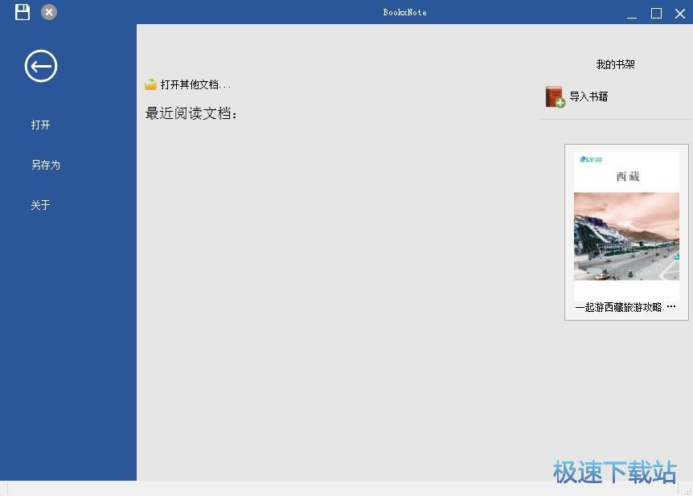
Task: Click the 我的书架 shelf heading
Action: click(x=614, y=64)
